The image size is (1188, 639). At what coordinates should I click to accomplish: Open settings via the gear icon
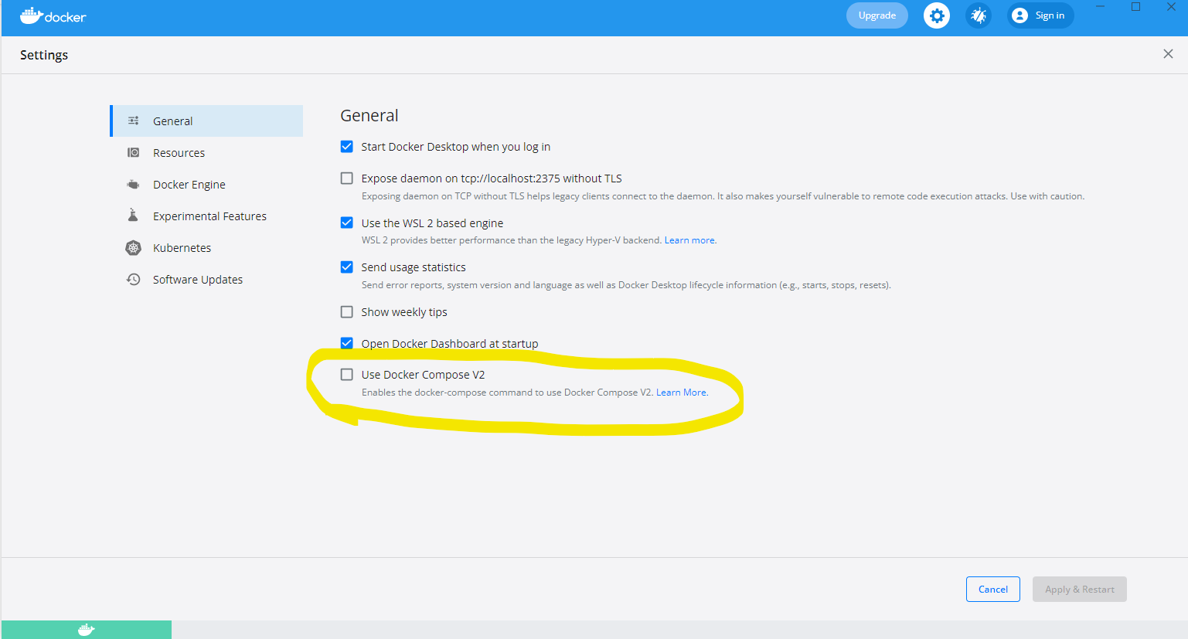pos(937,15)
